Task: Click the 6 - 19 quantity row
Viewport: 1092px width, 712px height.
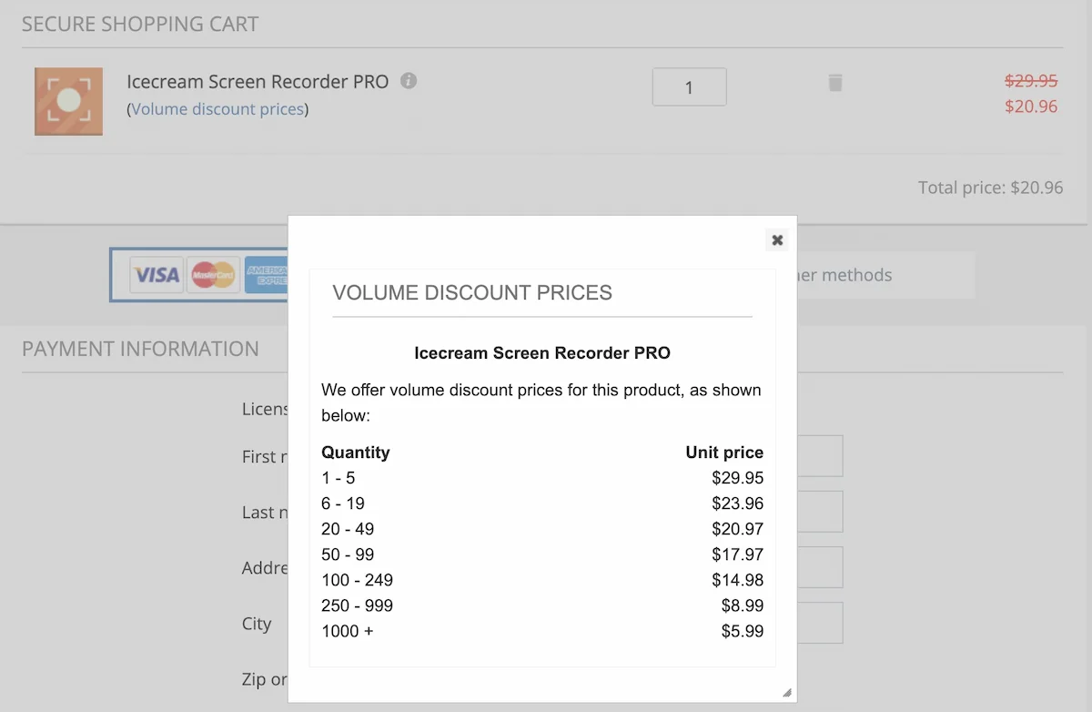Action: pos(542,503)
